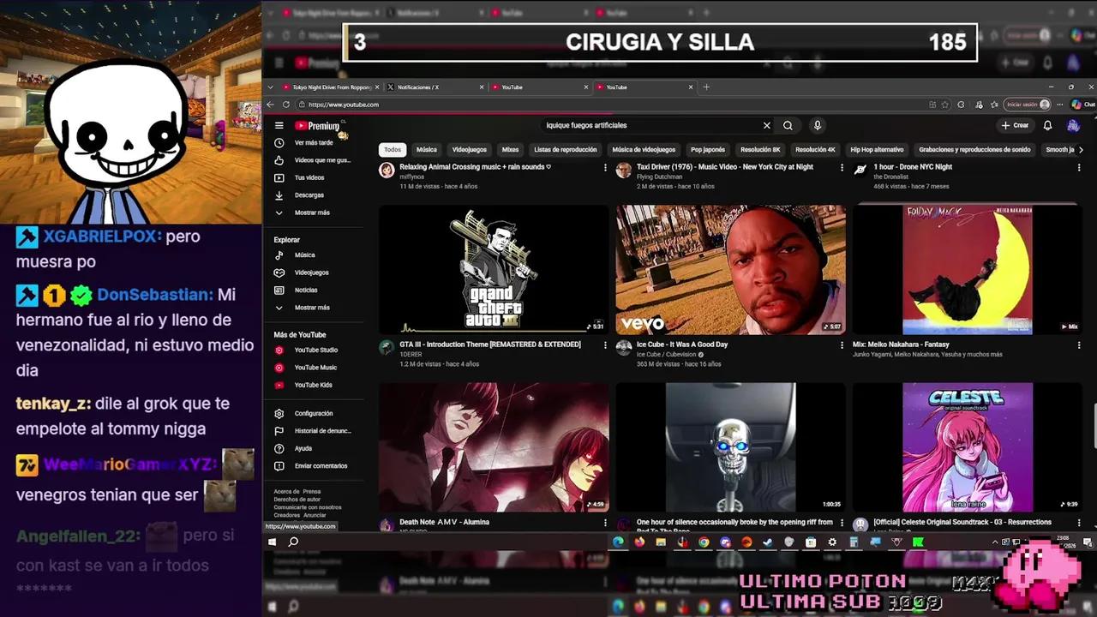Open GTA III Introduction Theme thumbnail
1097x617 pixels.
pos(494,269)
